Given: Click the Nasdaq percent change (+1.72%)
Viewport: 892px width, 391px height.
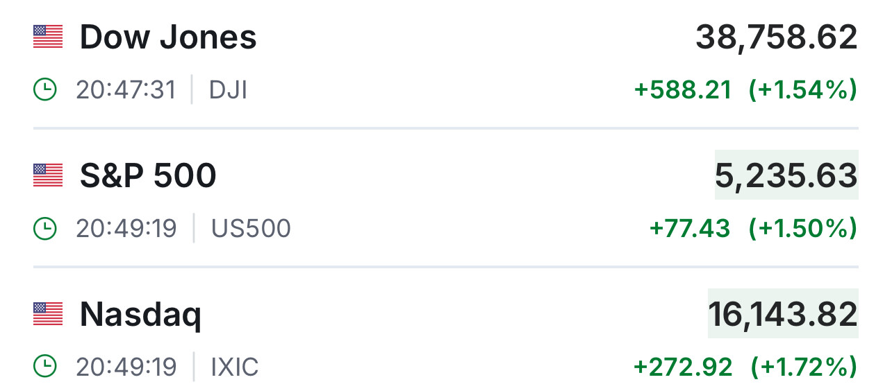Looking at the screenshot, I should (x=804, y=367).
